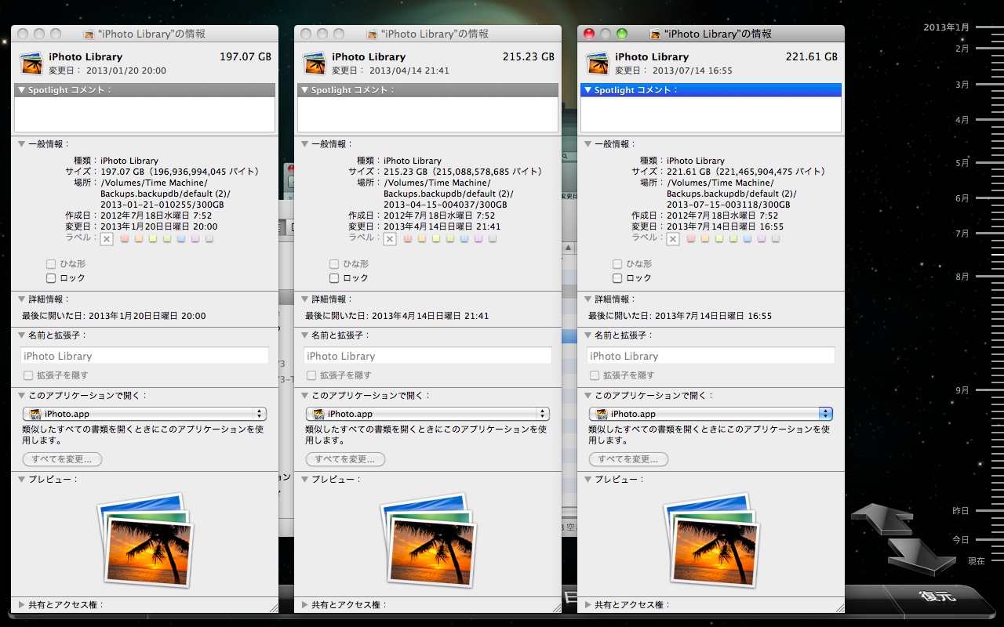Click the Time Machine back-in-time arrow
This screenshot has width=1004, height=627.
(x=882, y=518)
